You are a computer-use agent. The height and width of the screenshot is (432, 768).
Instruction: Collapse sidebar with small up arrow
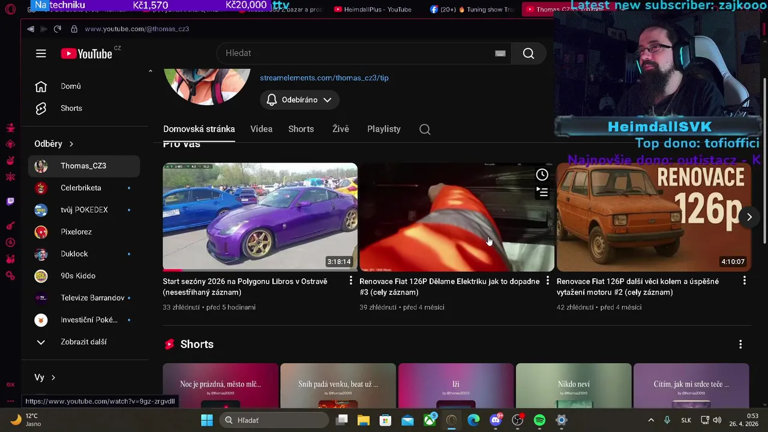pyautogui.click(x=150, y=71)
